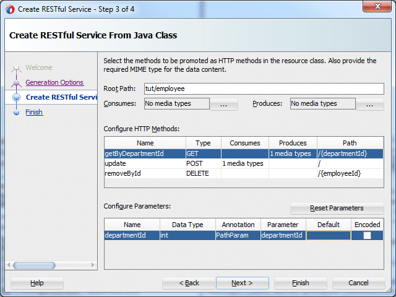
Task: Click the HTTP methods Path column header
Action: 350,143
